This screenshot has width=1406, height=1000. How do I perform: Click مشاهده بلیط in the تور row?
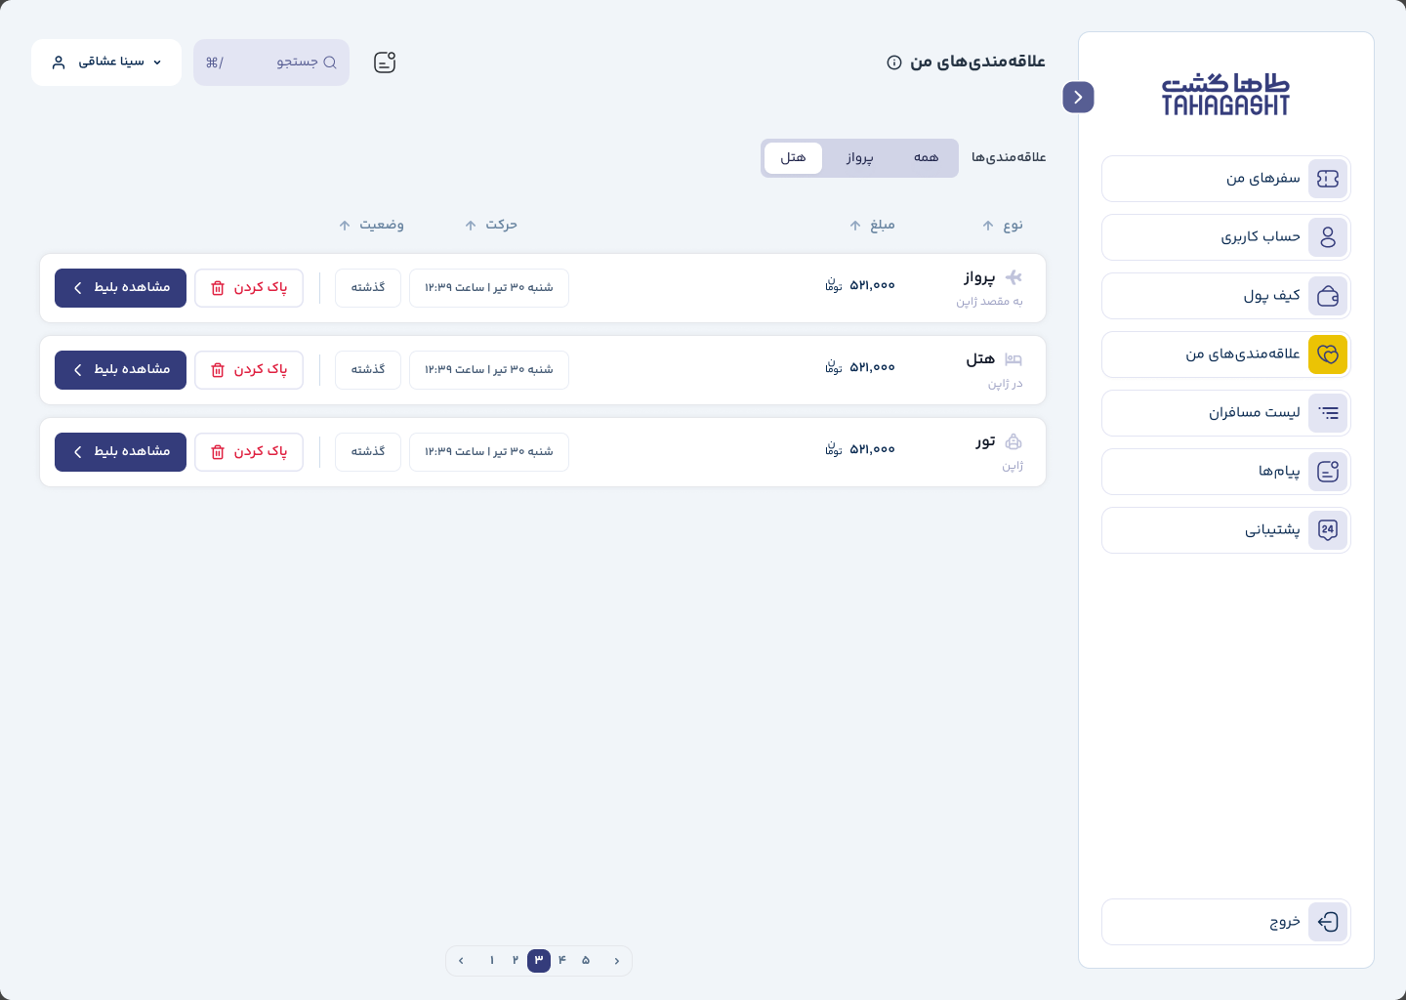pyautogui.click(x=120, y=452)
